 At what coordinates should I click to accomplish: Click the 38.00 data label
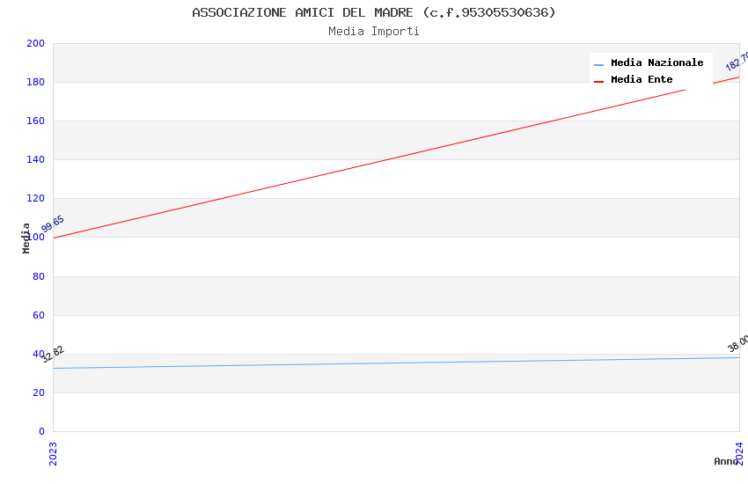(737, 343)
